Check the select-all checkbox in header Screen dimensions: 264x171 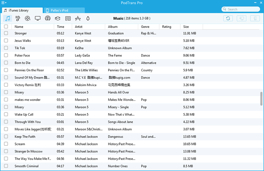(6, 27)
